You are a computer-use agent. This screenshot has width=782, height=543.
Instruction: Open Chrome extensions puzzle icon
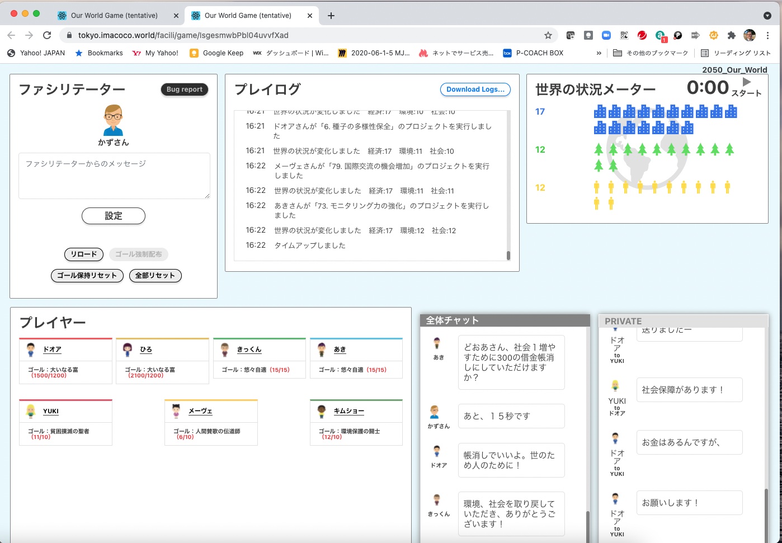731,35
